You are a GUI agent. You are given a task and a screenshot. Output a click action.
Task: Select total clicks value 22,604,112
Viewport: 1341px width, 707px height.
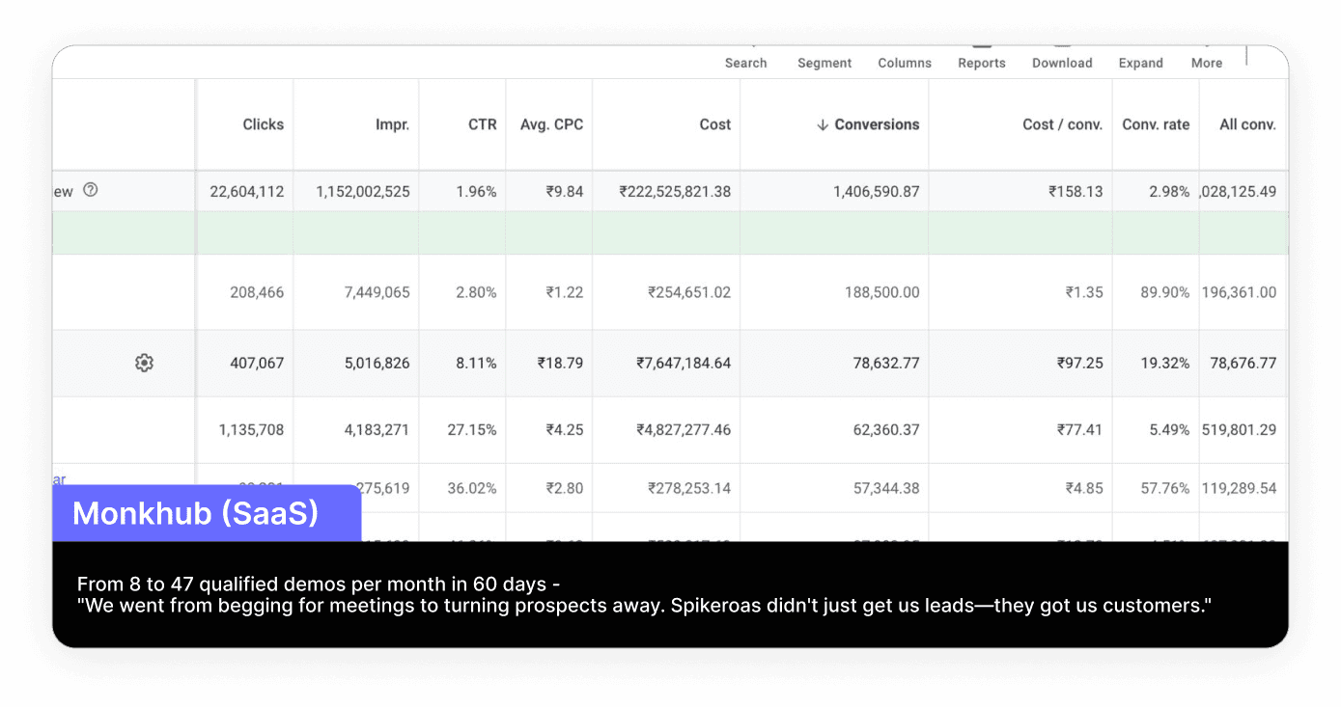247,191
